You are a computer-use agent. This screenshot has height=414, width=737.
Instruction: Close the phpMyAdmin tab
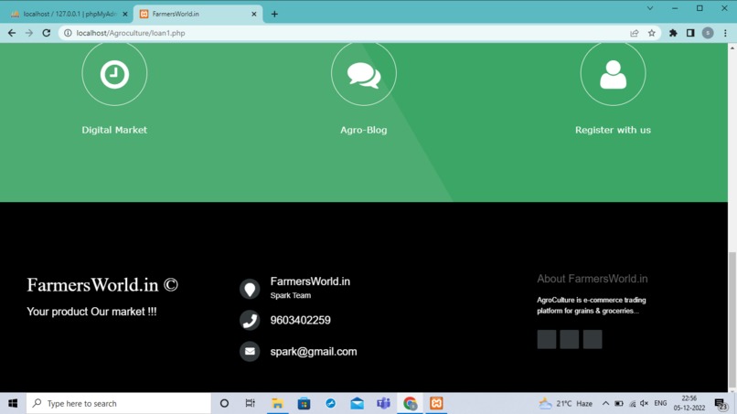[125, 14]
